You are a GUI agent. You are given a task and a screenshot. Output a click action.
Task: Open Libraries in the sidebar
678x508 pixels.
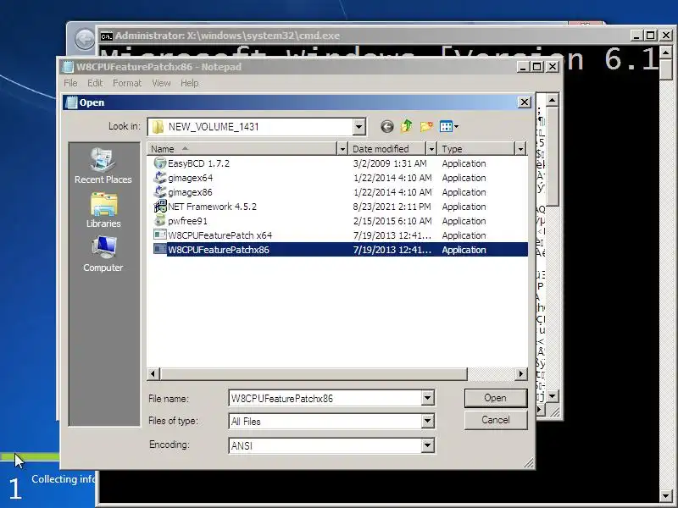(x=103, y=210)
